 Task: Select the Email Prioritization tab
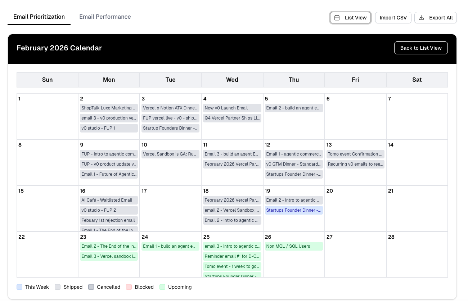[x=39, y=17]
